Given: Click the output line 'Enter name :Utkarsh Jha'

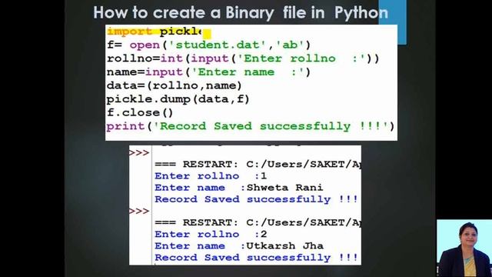Looking at the screenshot, I should tap(239, 246).
